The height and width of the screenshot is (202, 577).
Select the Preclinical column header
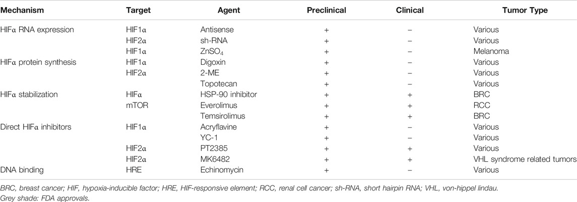click(326, 10)
